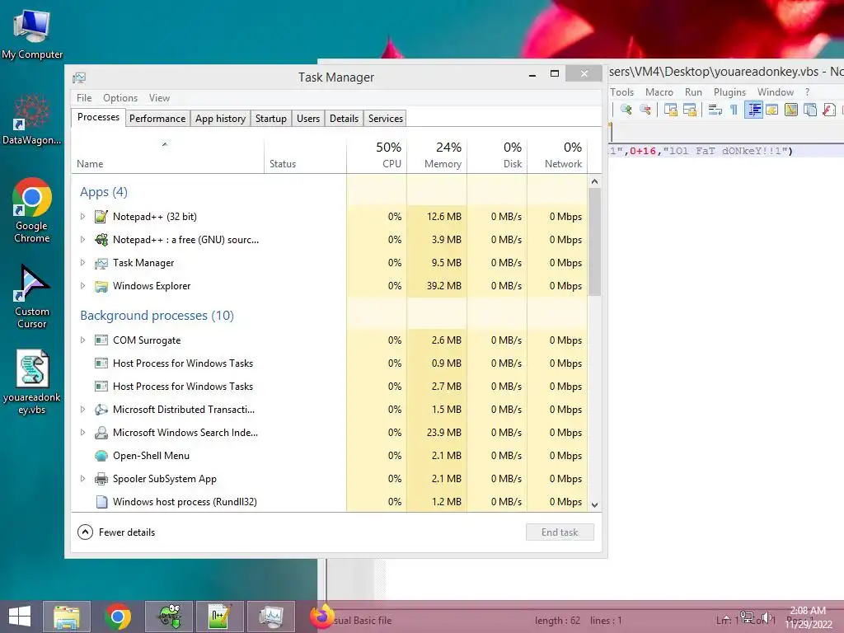Select the Open-Shell Menu process row
This screenshot has height=633, width=844.
click(x=330, y=456)
